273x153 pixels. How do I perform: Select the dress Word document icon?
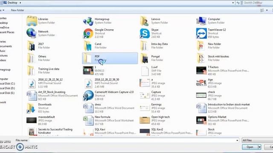pos(88,108)
